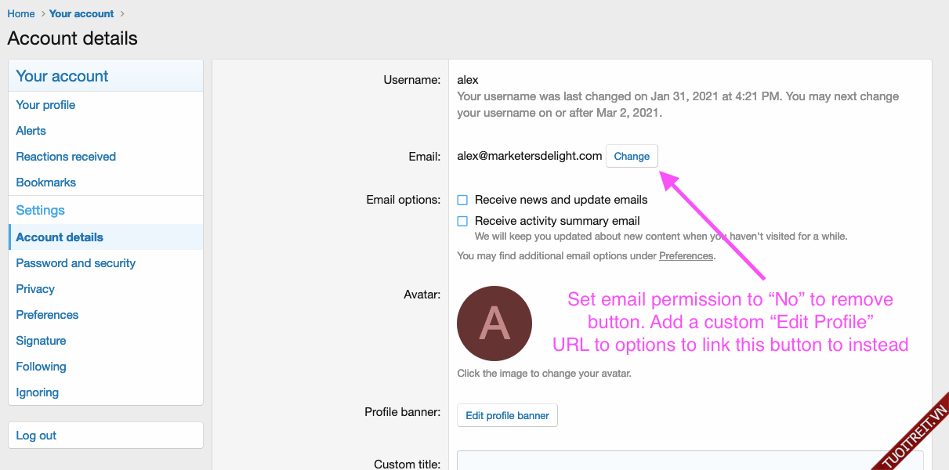Screen dimensions: 949x470
Task: Open Signature settings page
Action: [41, 341]
